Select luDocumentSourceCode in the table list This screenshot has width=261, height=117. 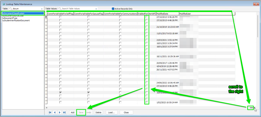coord(13,16)
